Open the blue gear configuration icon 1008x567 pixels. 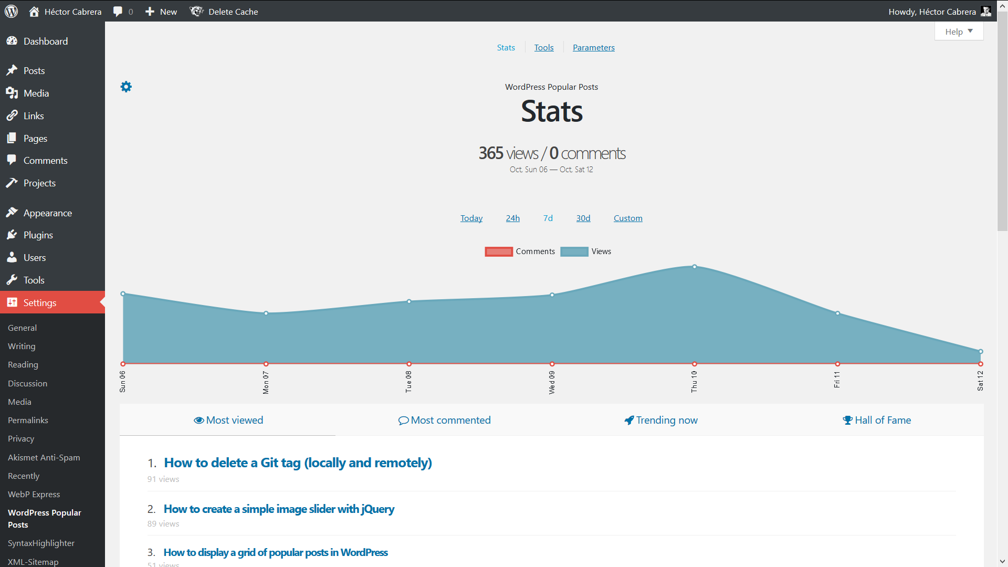pyautogui.click(x=126, y=87)
